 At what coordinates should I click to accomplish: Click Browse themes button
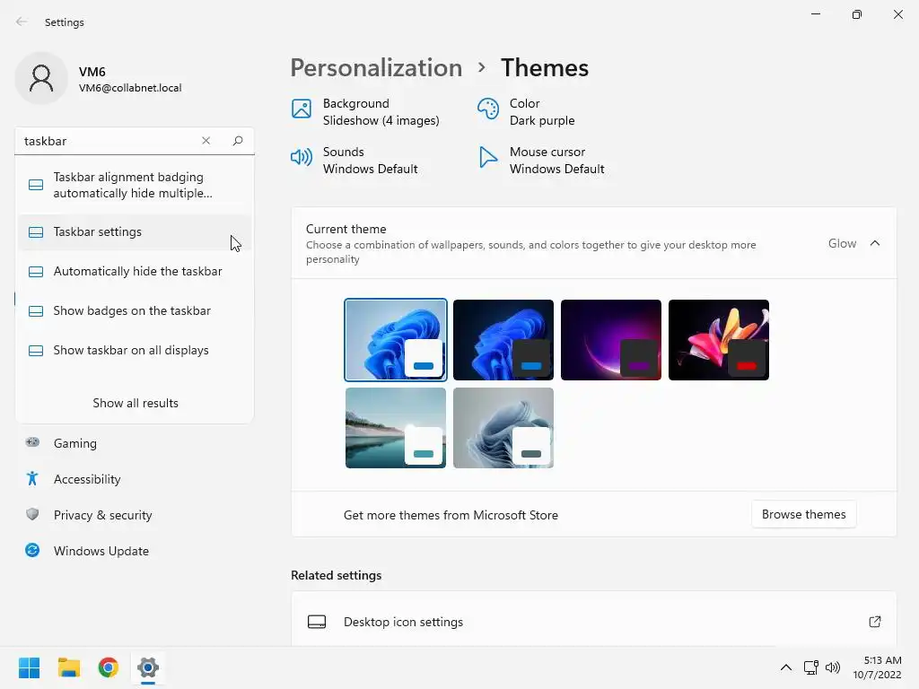point(803,514)
